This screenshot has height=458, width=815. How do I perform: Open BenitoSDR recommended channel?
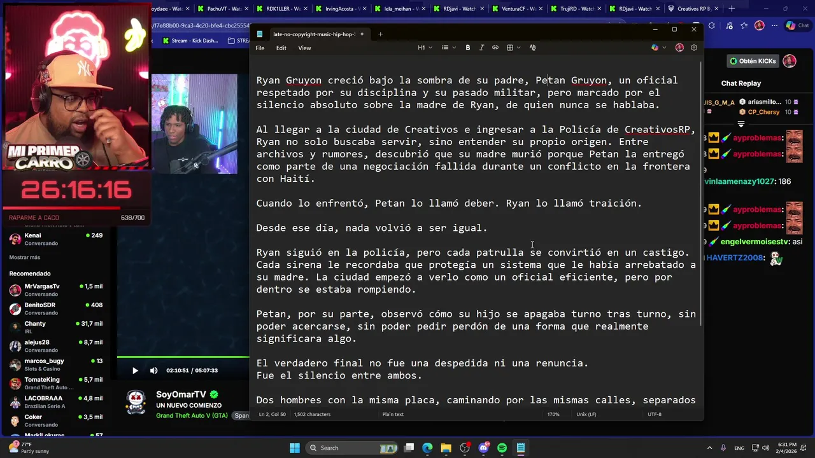(x=56, y=309)
